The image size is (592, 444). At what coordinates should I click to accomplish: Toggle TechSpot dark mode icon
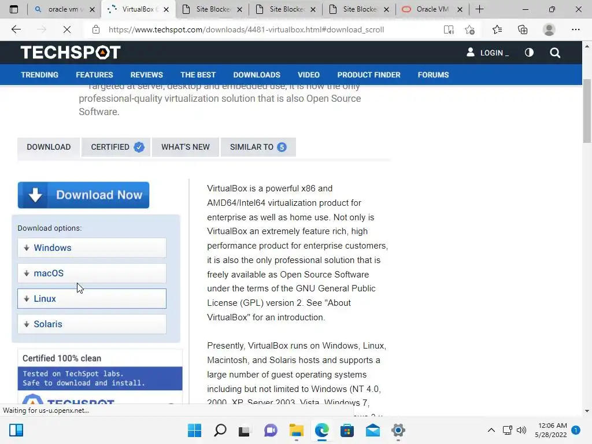[529, 53]
